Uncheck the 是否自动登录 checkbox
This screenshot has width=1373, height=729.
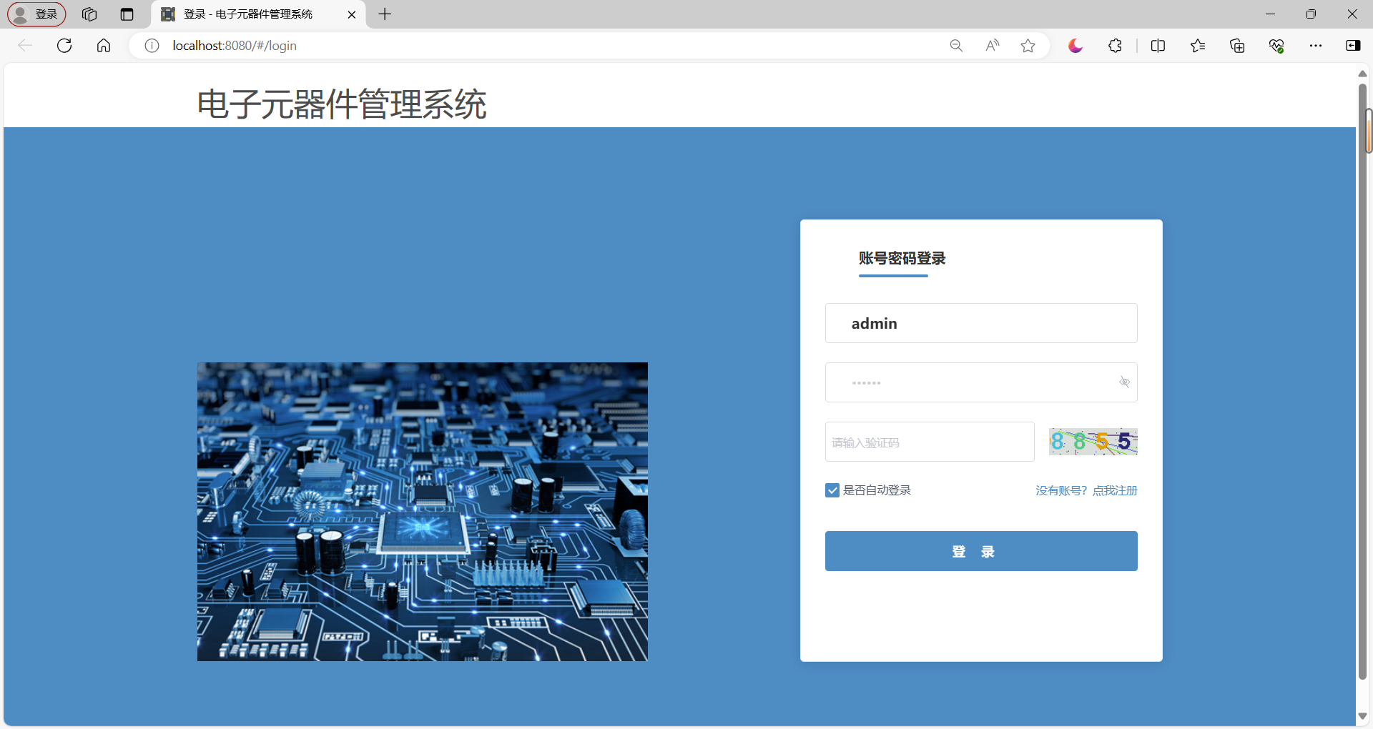[x=832, y=490]
